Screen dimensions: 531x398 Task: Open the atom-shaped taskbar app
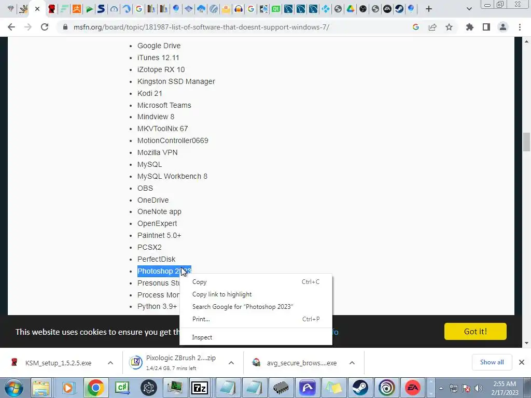[149, 388]
